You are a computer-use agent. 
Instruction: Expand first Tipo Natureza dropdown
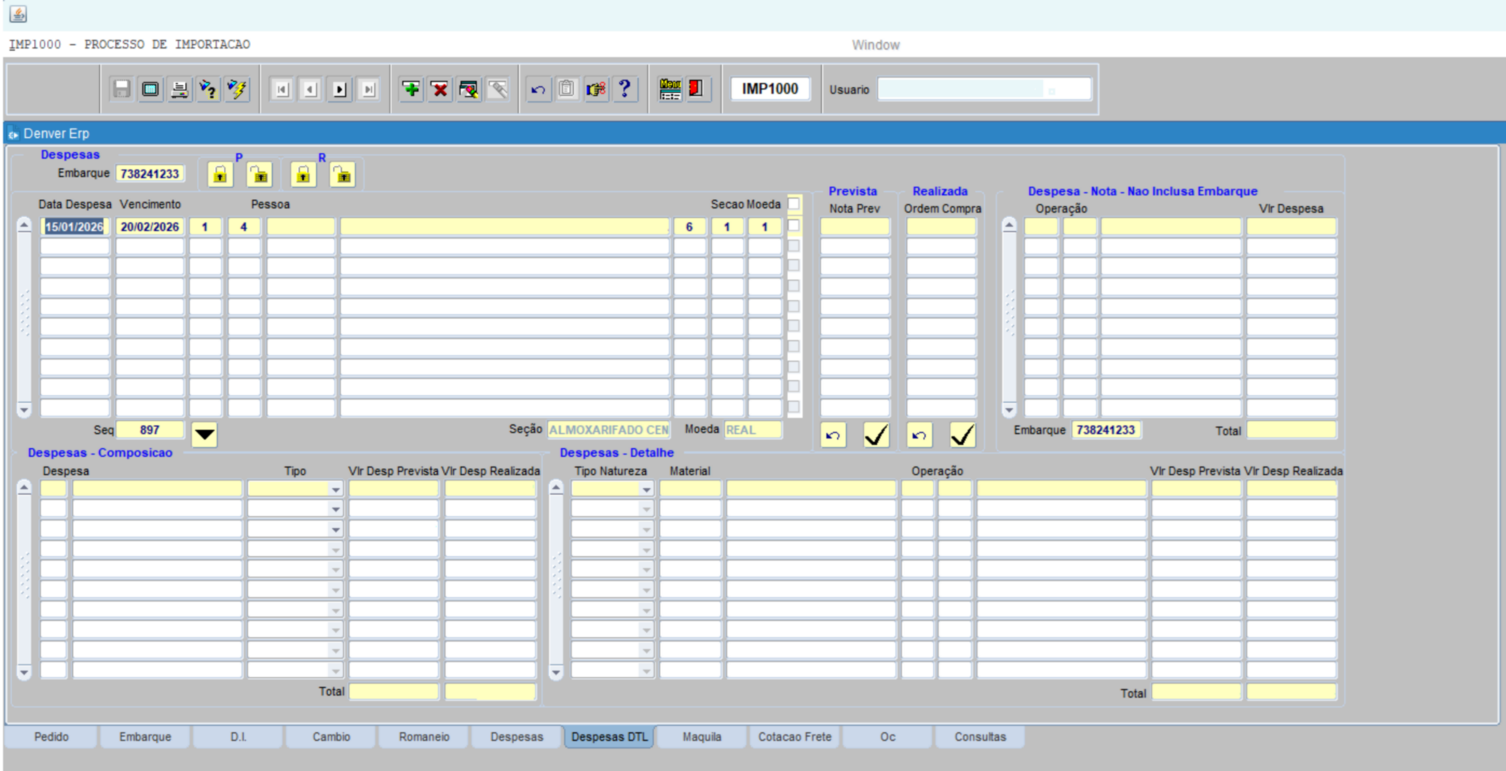point(646,489)
